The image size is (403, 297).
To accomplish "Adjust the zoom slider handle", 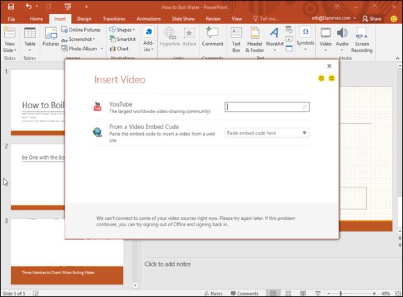I will tap(340, 293).
